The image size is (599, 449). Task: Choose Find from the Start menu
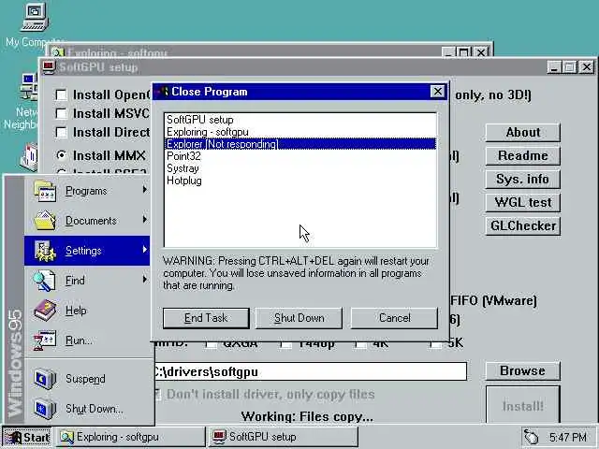(x=87, y=281)
